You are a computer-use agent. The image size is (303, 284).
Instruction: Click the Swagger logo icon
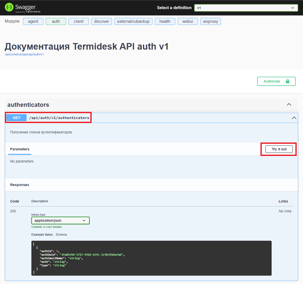pyautogui.click(x=9, y=7)
